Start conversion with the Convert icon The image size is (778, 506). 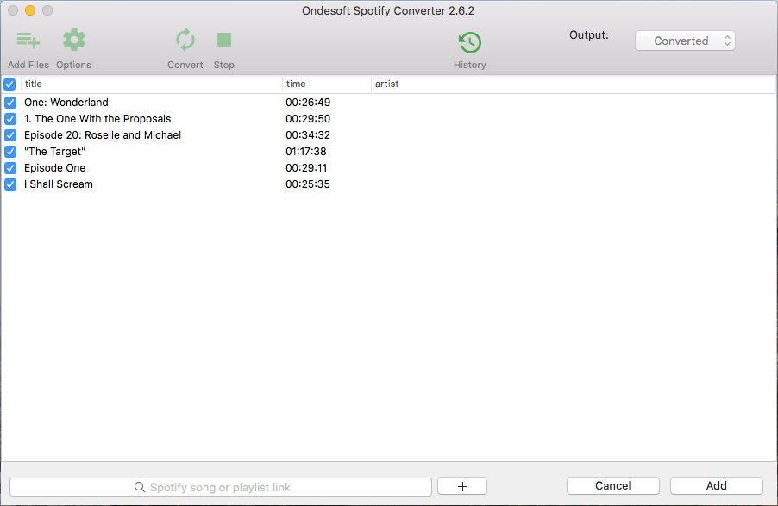185,41
